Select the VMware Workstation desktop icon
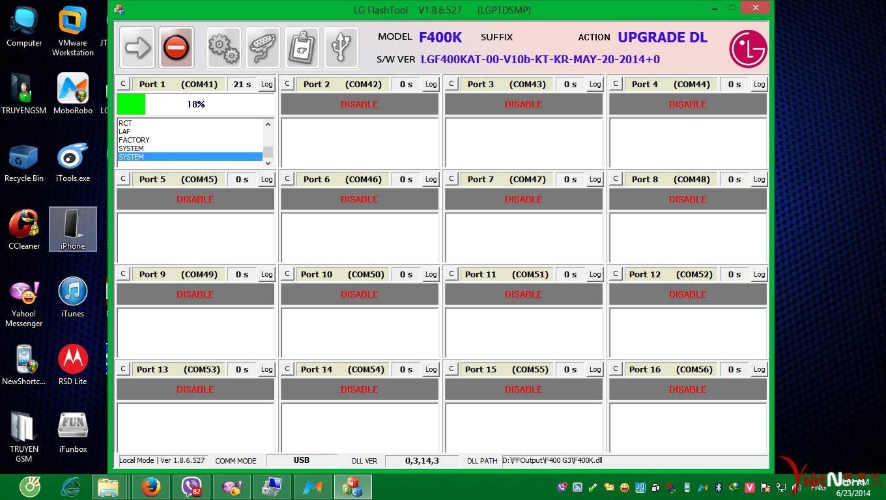 pos(73,31)
